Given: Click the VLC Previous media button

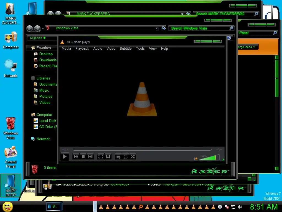Looking at the screenshot, I should point(76,157).
